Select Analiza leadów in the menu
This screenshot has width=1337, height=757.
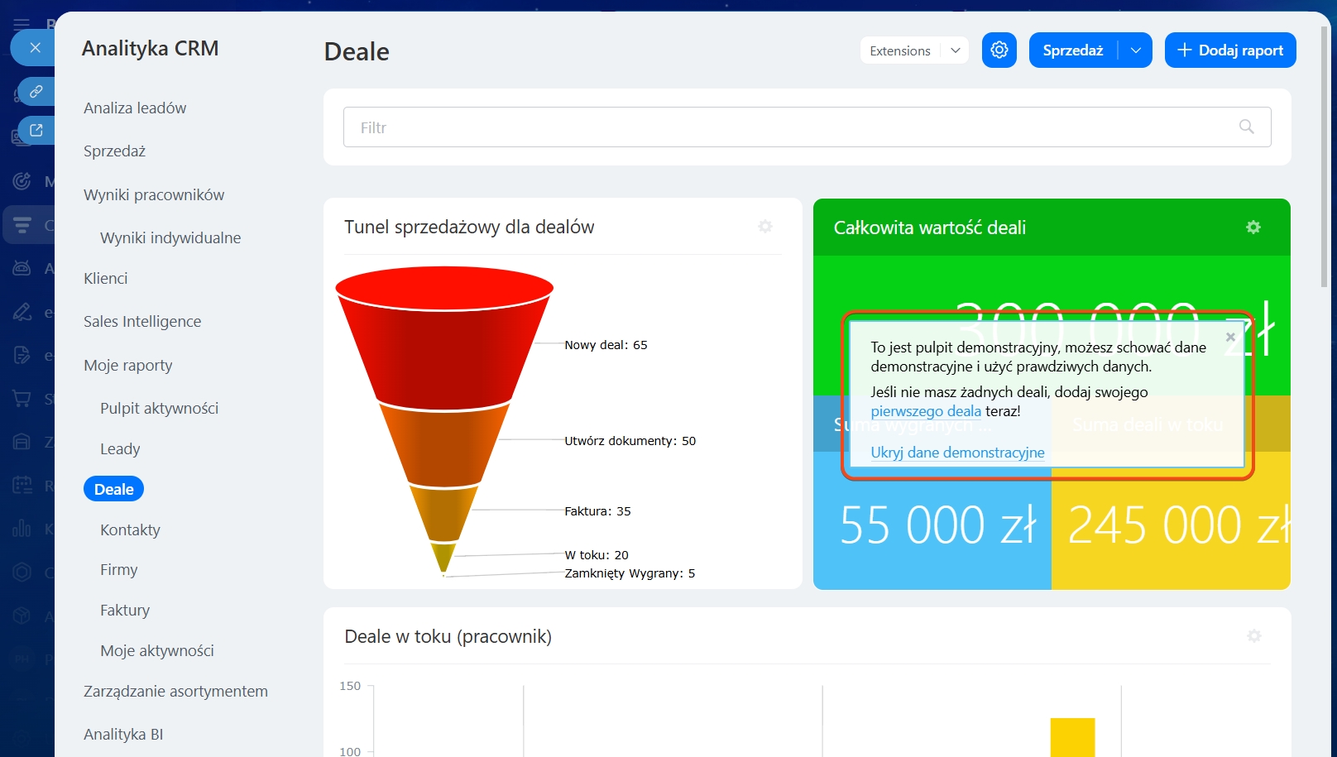pos(135,108)
